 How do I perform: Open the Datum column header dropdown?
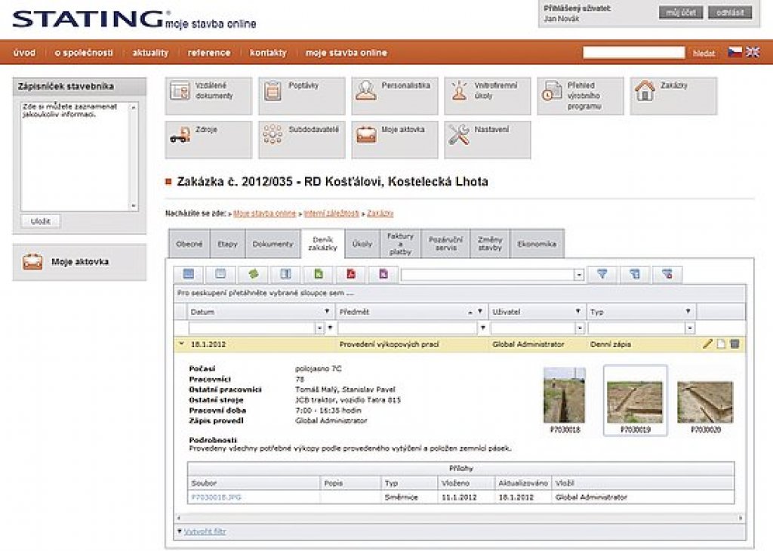point(327,311)
